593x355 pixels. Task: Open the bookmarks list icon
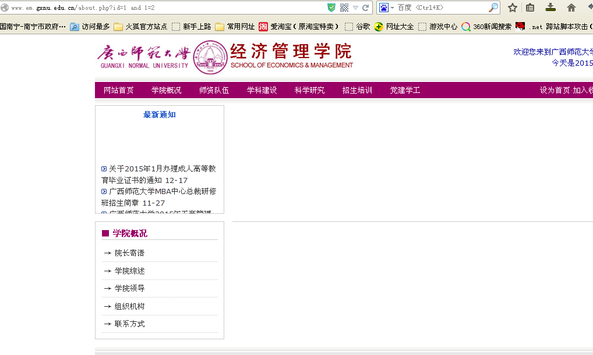click(x=530, y=8)
